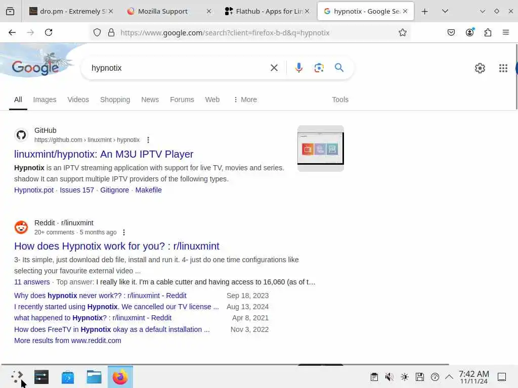Open the search Tools options
Viewport: 518px width, 388px height.
click(x=340, y=100)
